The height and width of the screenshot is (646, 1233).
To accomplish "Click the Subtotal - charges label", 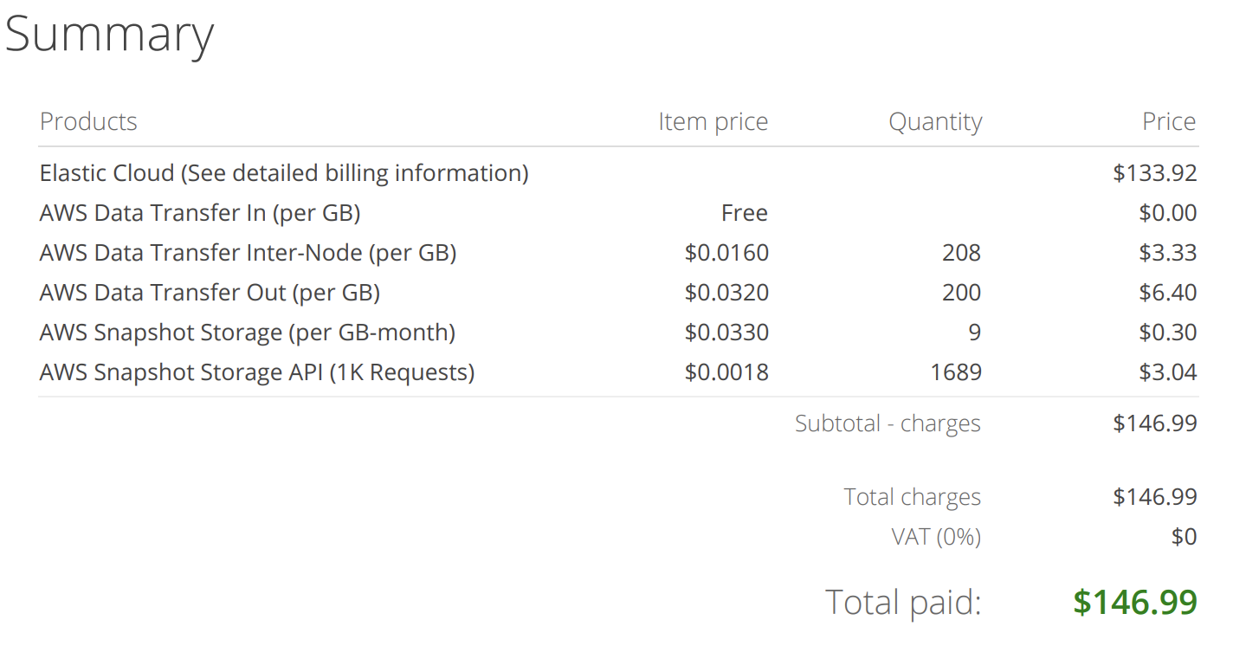I will [888, 423].
